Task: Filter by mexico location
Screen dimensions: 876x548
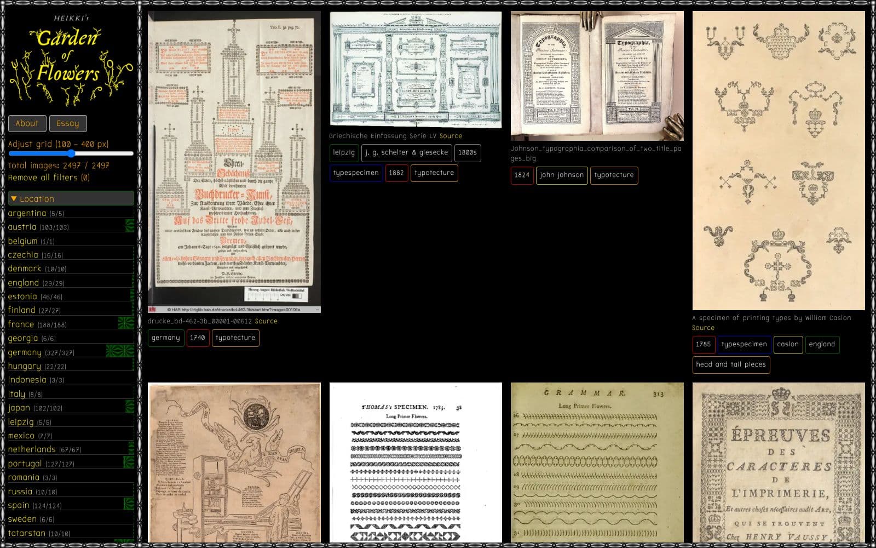Action: 71,436
